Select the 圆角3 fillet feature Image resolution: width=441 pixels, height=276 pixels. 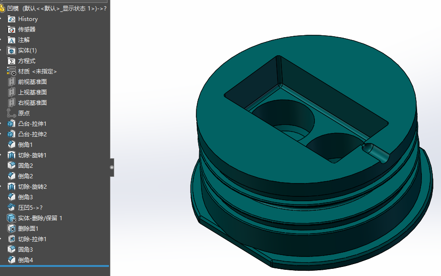click(25, 249)
